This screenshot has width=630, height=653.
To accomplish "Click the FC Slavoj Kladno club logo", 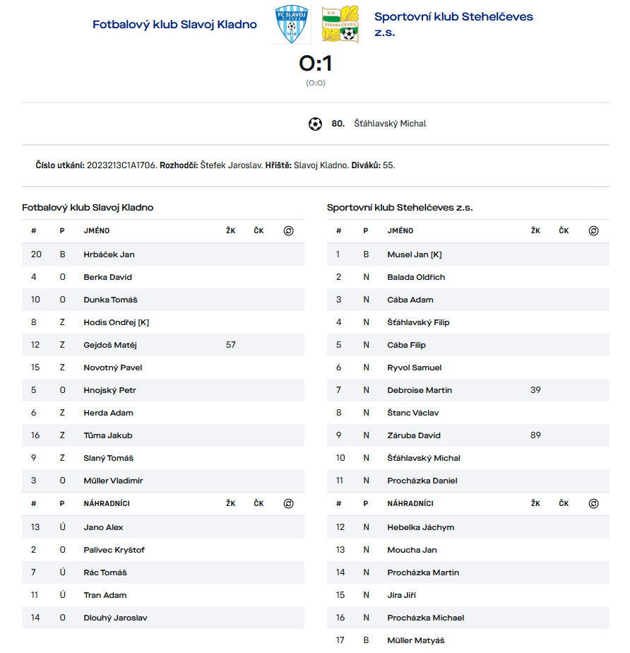I will [291, 25].
